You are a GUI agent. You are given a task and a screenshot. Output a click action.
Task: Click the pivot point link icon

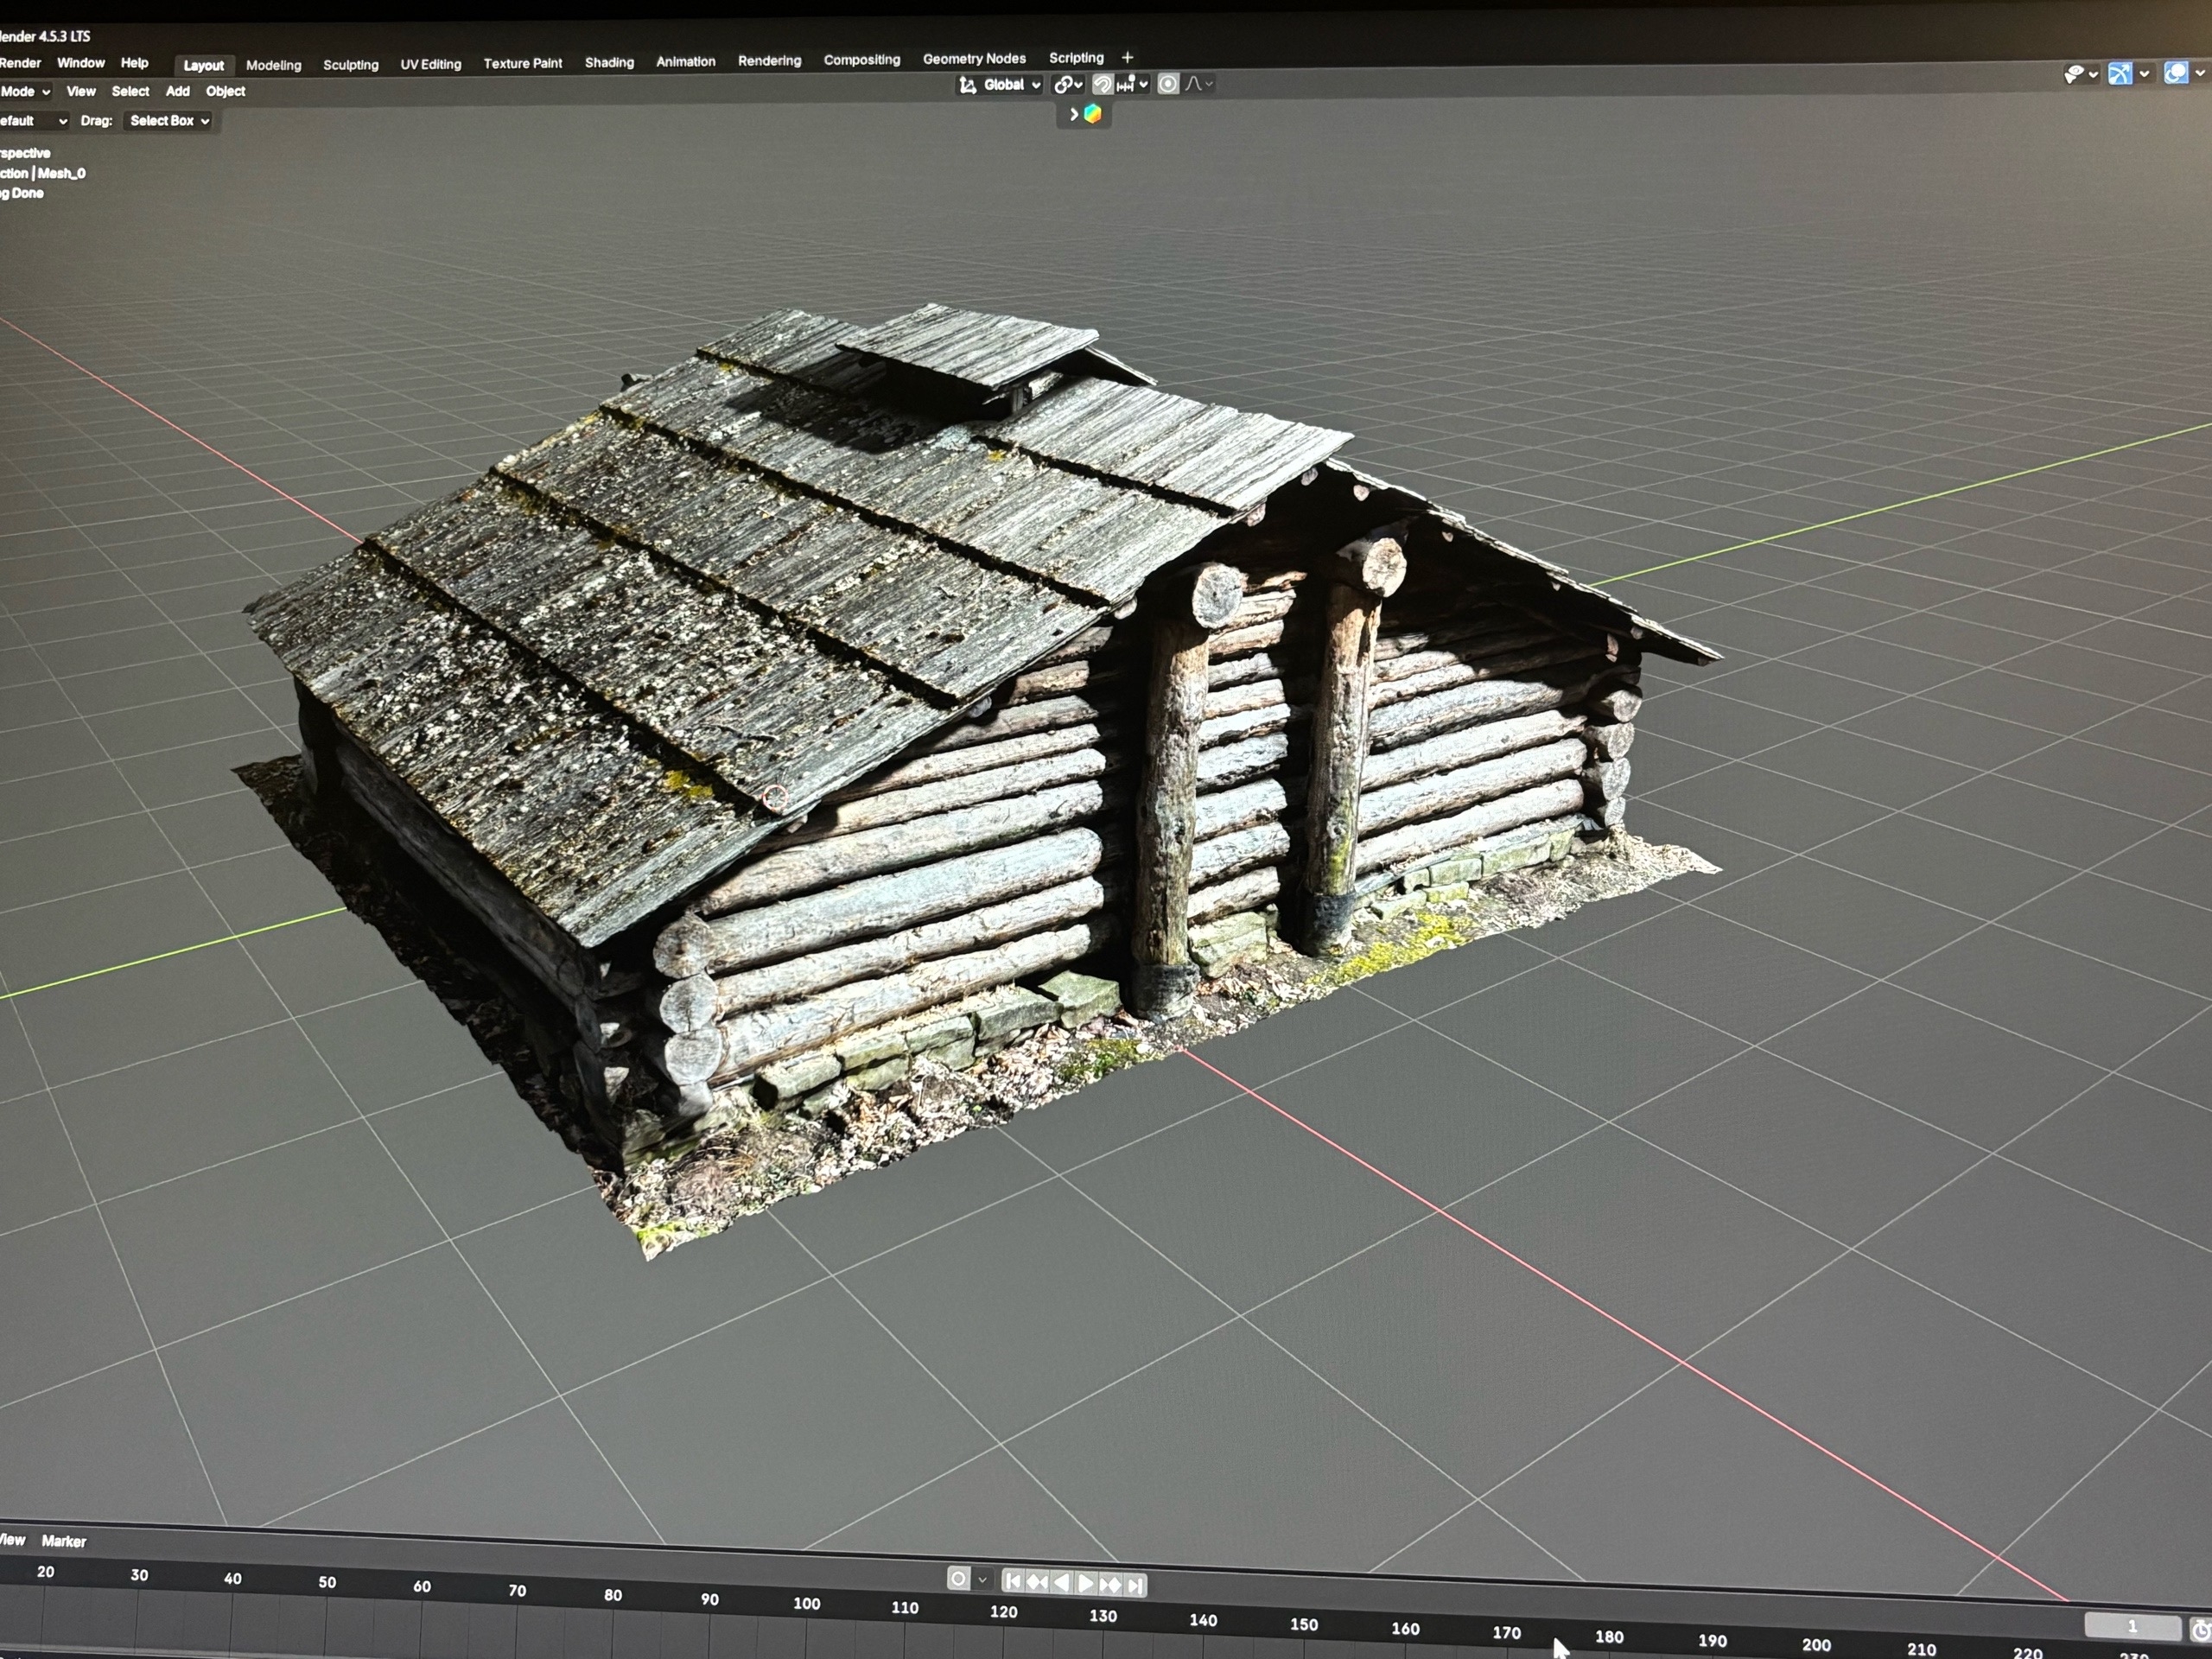point(1064,85)
